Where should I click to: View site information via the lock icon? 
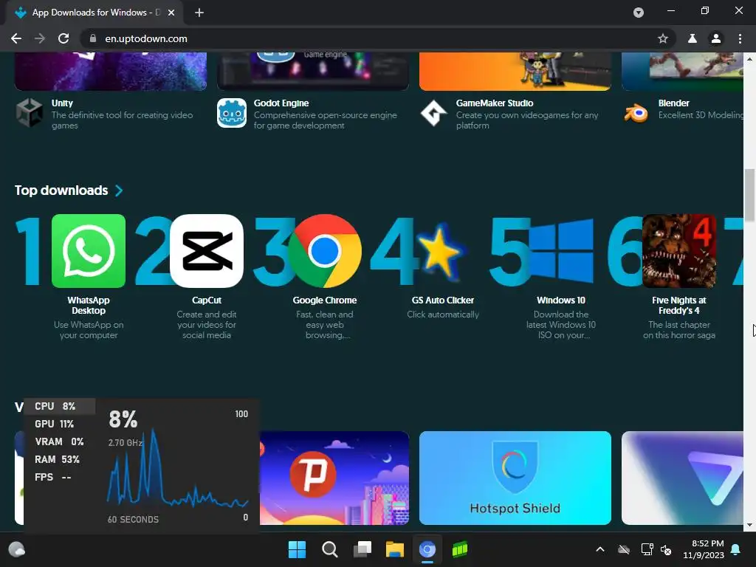(93, 38)
